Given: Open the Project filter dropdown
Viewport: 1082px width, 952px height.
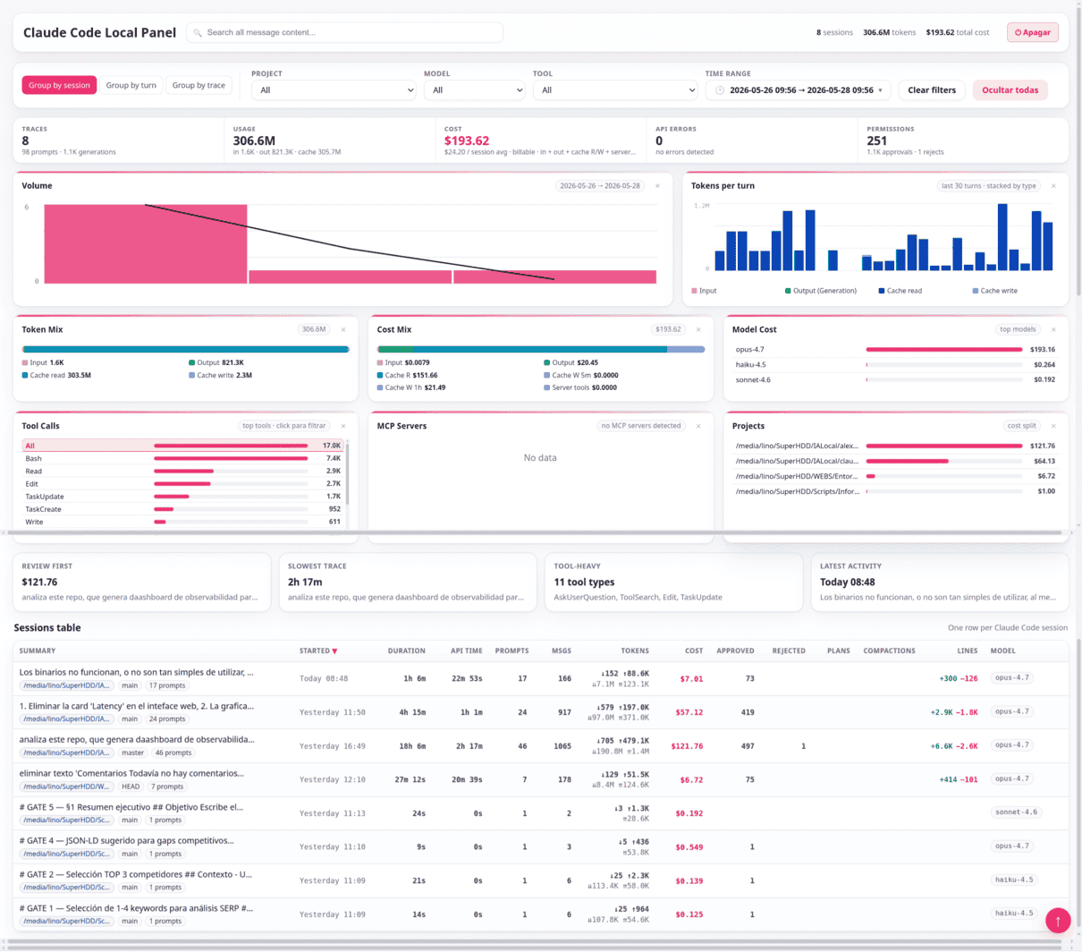Looking at the screenshot, I should pos(334,90).
